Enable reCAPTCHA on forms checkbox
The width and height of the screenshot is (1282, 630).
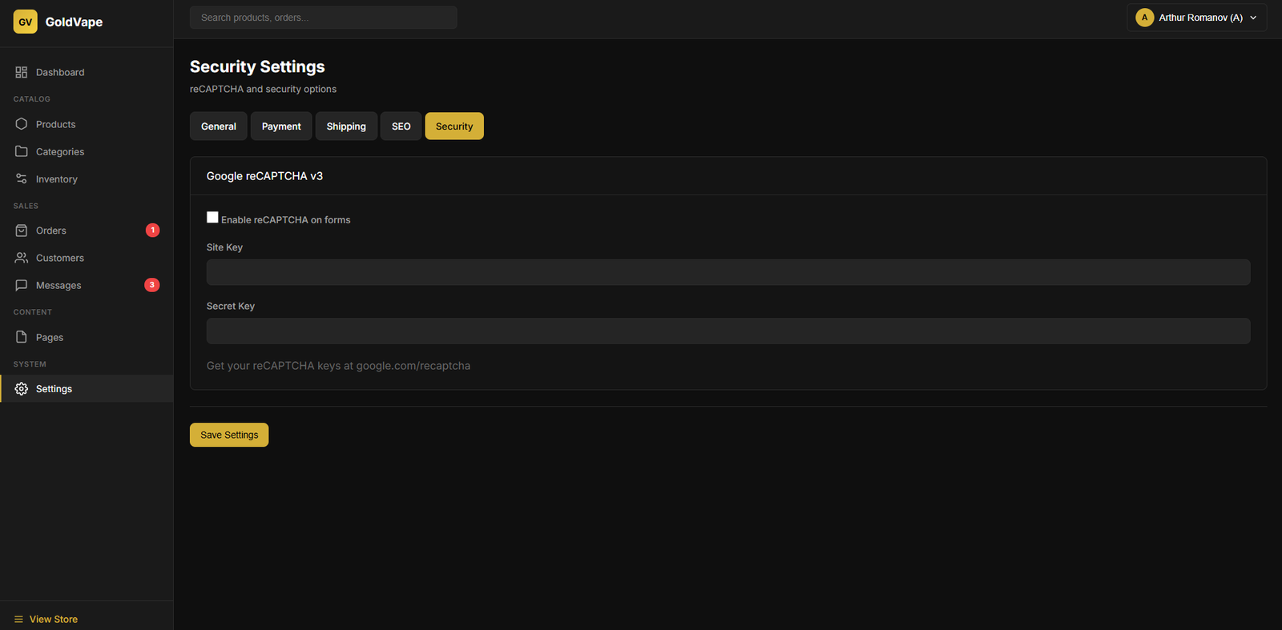[x=212, y=218]
